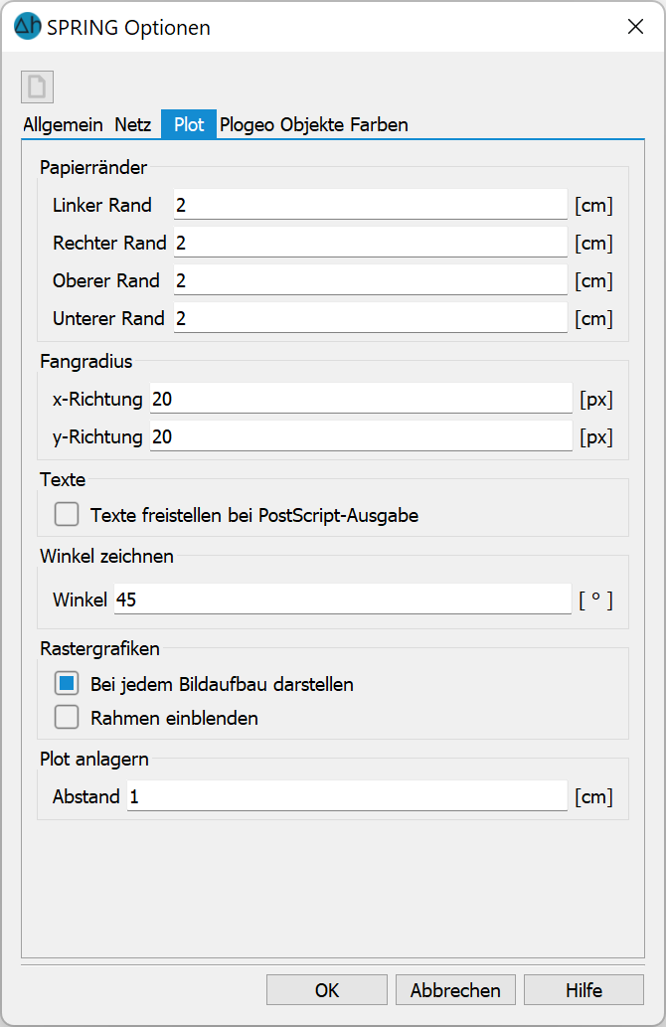Open help via the Hilfe button
The height and width of the screenshot is (1027, 666).
(x=583, y=989)
